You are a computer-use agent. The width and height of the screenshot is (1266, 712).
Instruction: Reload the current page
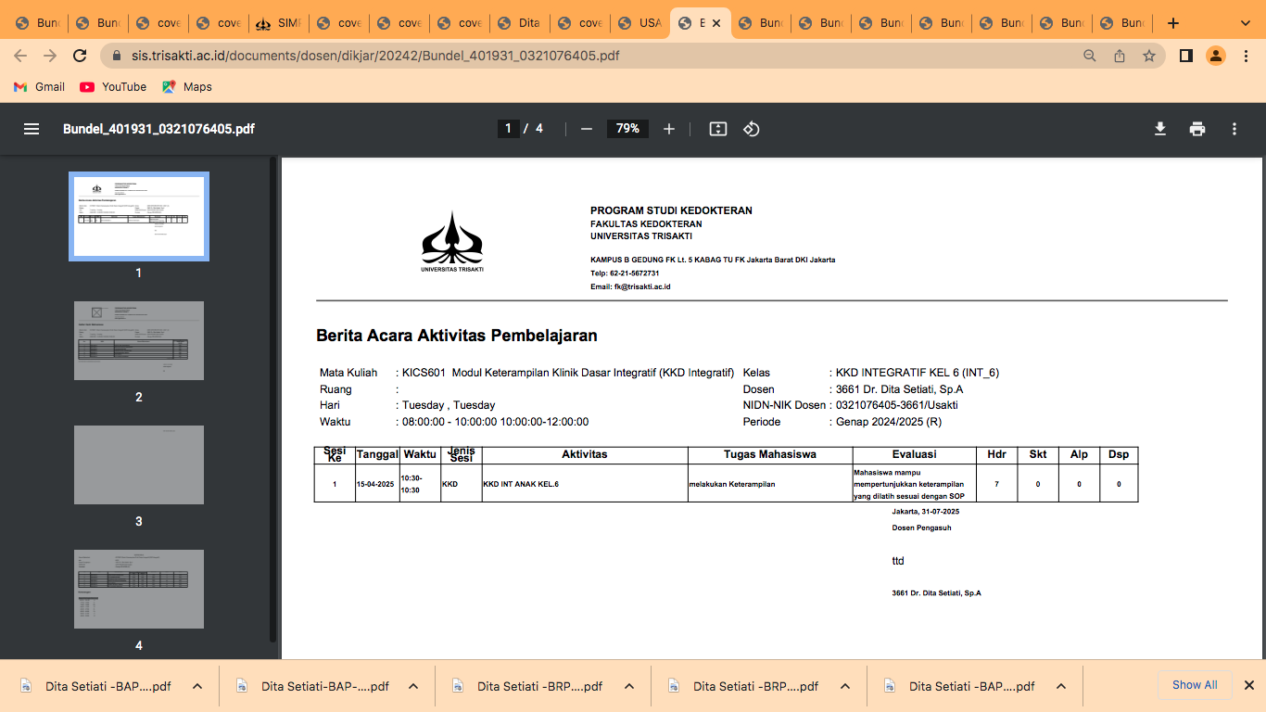tap(80, 56)
